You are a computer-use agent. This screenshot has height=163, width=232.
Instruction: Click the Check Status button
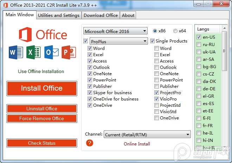point(42,143)
